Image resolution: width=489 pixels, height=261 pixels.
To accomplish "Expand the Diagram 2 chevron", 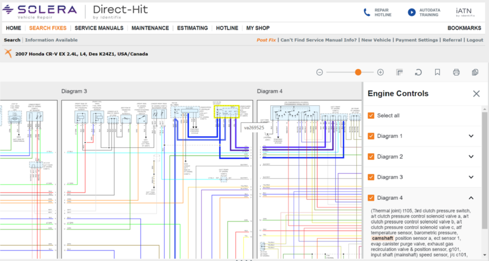I will coord(471,157).
